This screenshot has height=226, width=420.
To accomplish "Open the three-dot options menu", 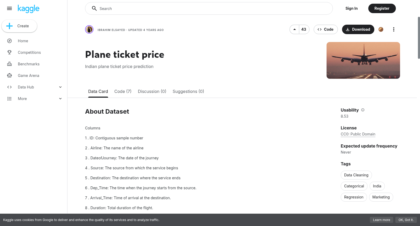I will coord(393,29).
